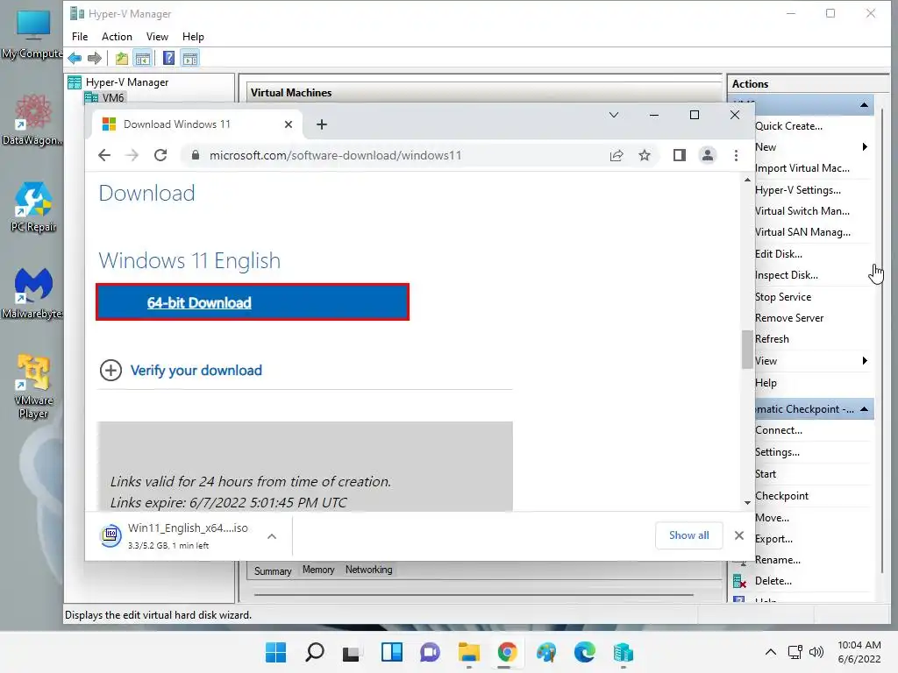The width and height of the screenshot is (898, 673).
Task: Open the File menu in Hyper-V Manager
Action: click(80, 37)
